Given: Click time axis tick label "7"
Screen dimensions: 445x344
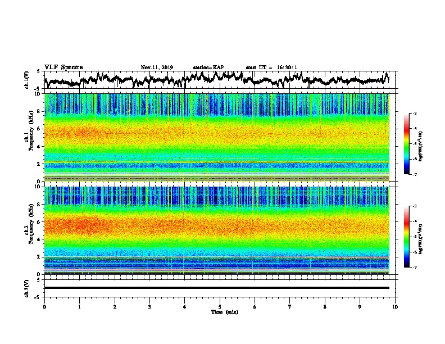Looking at the screenshot, I should 290,307.
